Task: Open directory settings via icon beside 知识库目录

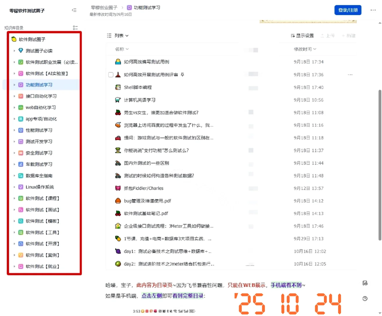Action: pos(75,28)
